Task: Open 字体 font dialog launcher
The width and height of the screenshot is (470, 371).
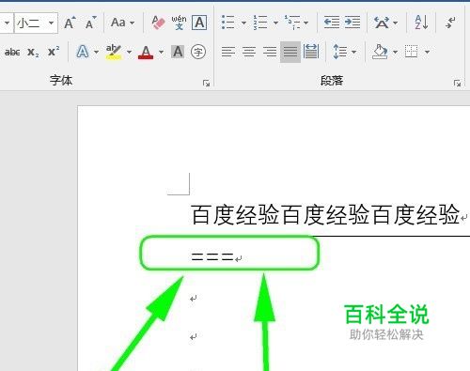Action: point(206,83)
